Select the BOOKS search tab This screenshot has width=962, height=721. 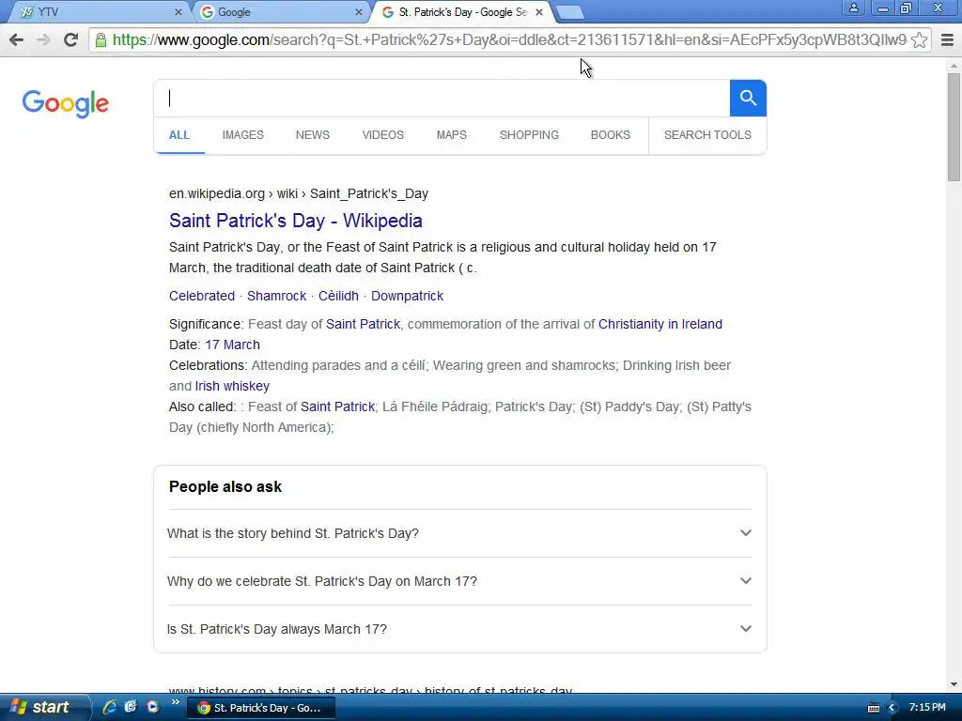[611, 135]
